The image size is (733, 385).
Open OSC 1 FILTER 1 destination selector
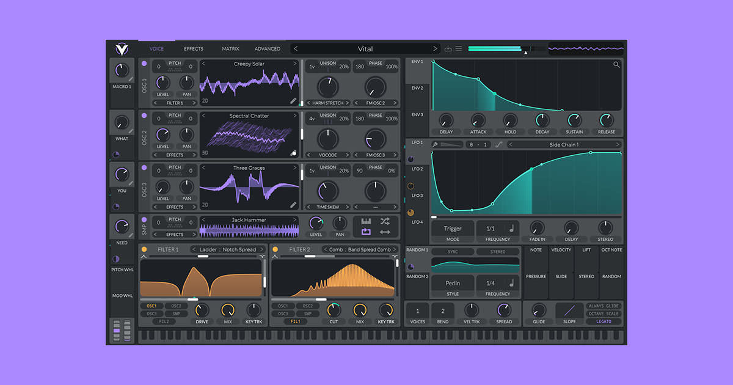(175, 103)
